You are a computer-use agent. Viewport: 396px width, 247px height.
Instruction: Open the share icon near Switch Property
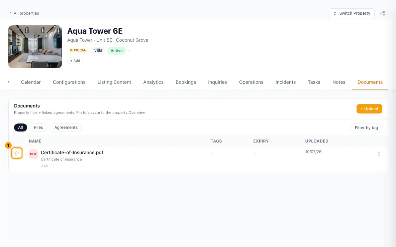tap(383, 13)
